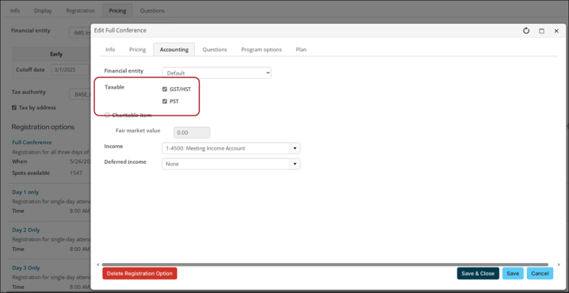Expand the Income account dropdown arrow
Image resolution: width=569 pixels, height=293 pixels.
coord(295,148)
